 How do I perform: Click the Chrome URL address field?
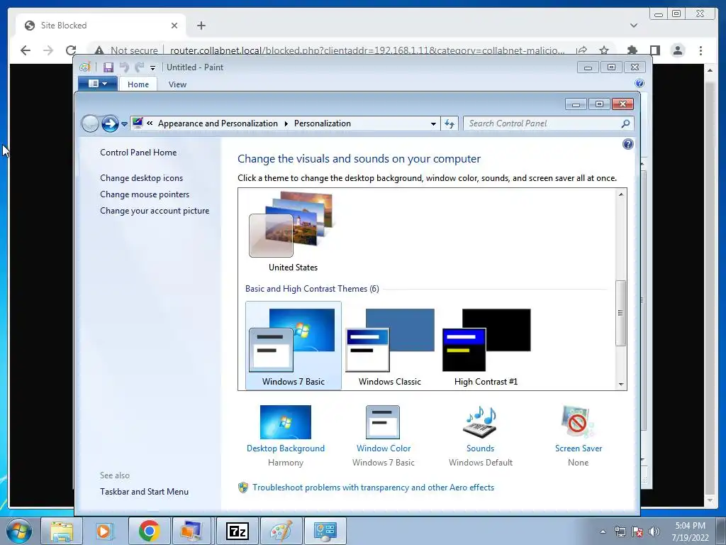(x=367, y=50)
